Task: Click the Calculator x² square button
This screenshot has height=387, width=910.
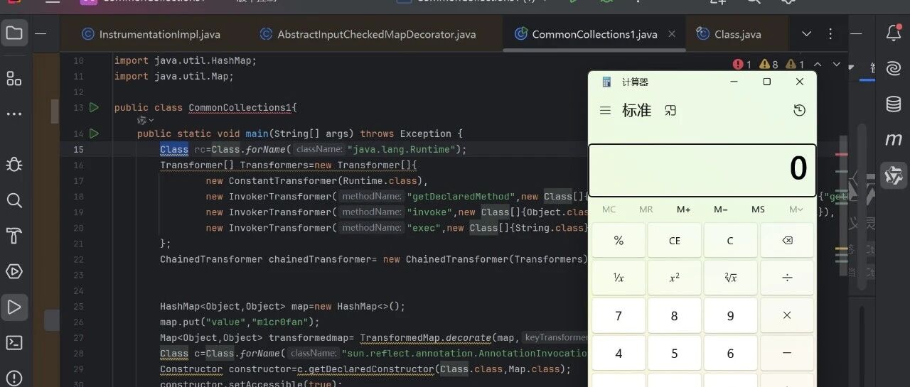Action: coord(675,278)
